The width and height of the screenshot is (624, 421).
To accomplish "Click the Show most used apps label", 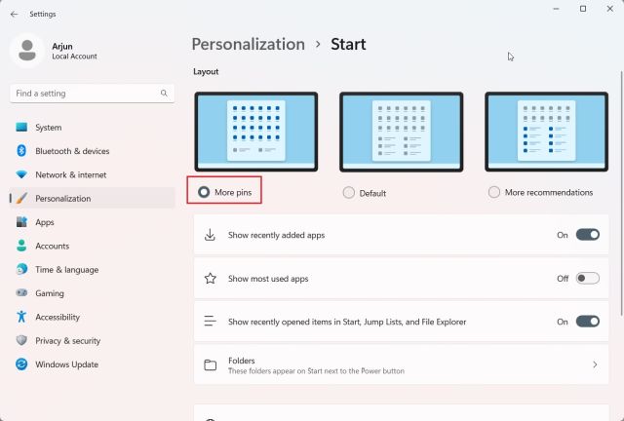I will 268,279.
